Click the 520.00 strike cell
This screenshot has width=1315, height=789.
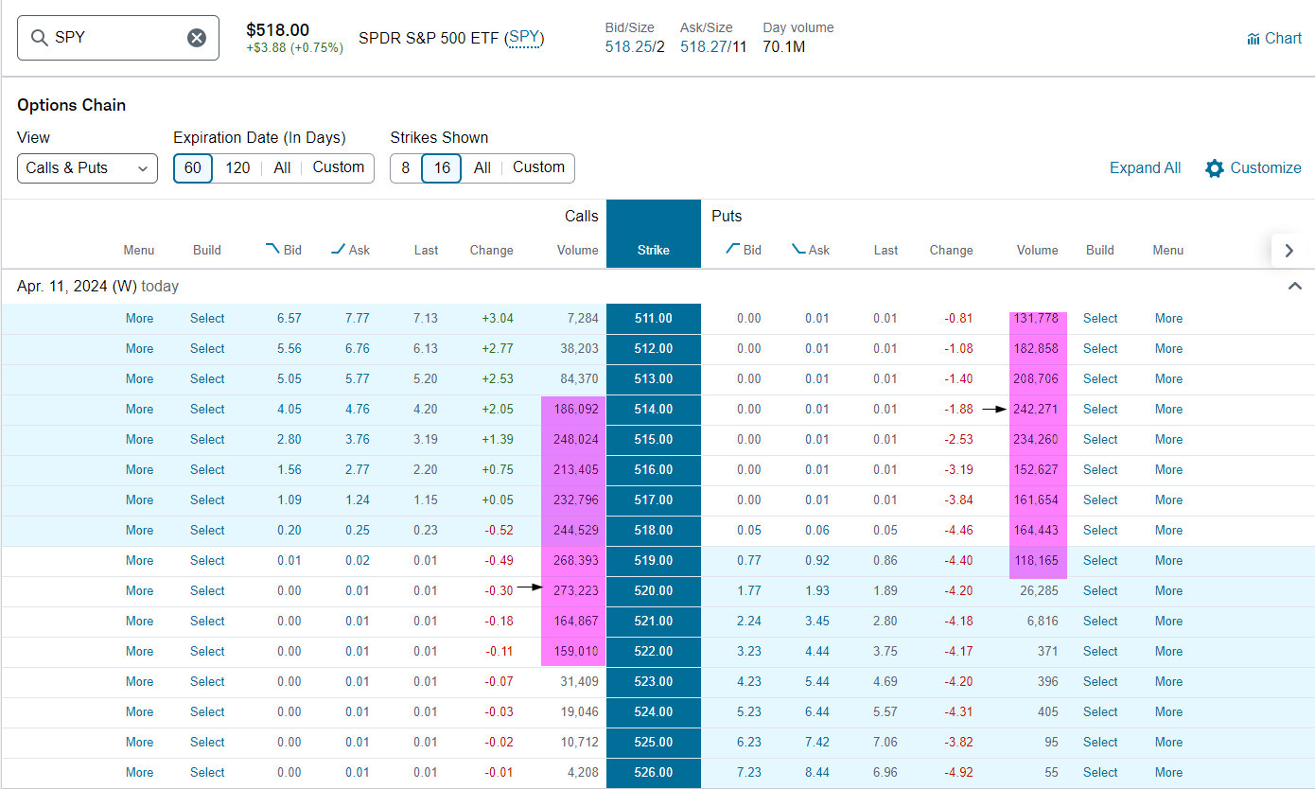pyautogui.click(x=654, y=591)
